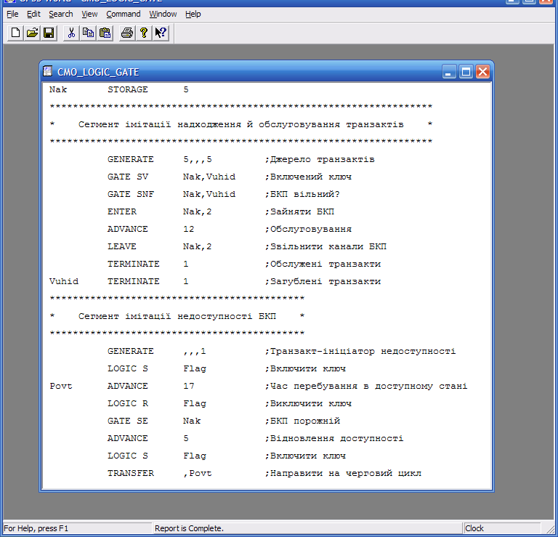Place cursor on 'STORAGE' keyword
The height and width of the screenshot is (537, 558).
pyautogui.click(x=127, y=89)
